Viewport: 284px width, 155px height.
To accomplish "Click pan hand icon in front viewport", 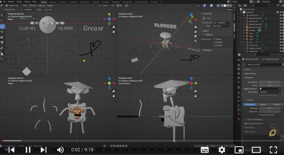I will [x=113, y=96].
